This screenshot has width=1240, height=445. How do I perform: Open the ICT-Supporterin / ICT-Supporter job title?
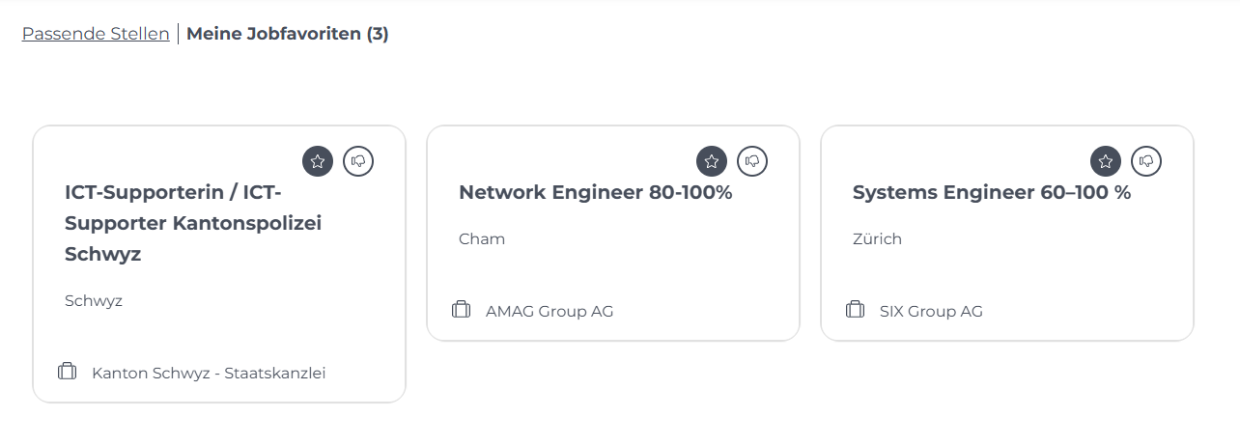tap(193, 223)
